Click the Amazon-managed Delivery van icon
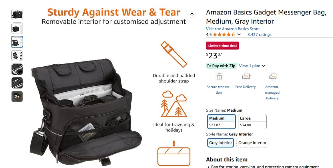The width and height of the screenshot is (333, 168). [273, 77]
